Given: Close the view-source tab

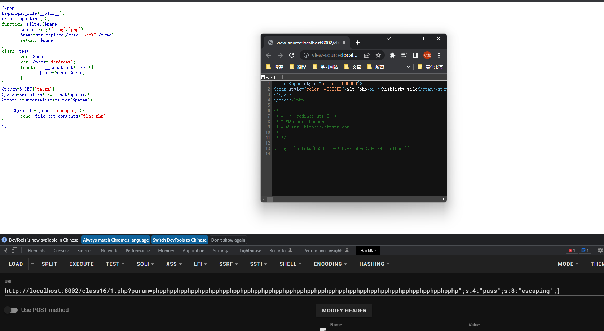Looking at the screenshot, I should [344, 43].
